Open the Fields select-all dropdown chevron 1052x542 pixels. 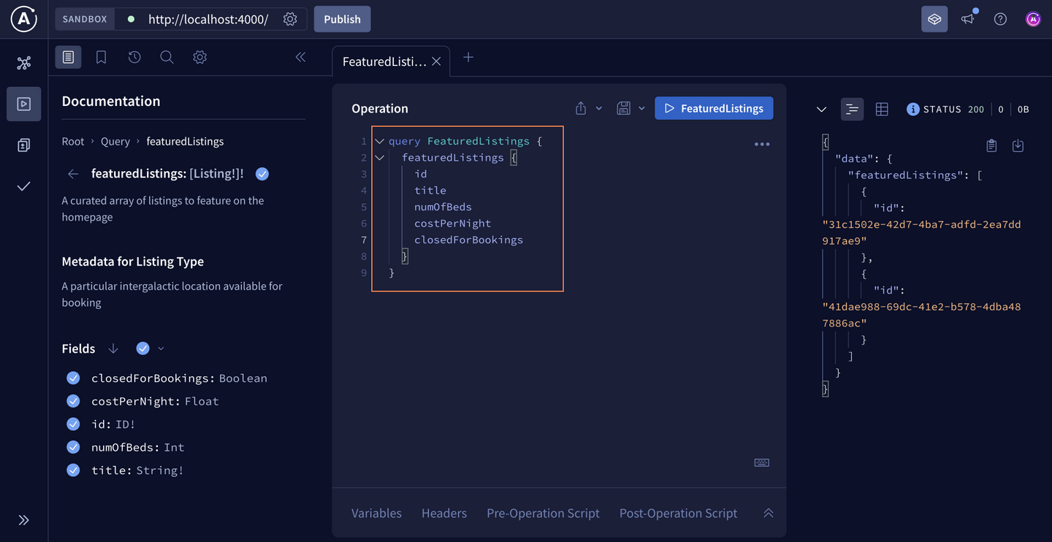click(x=161, y=348)
